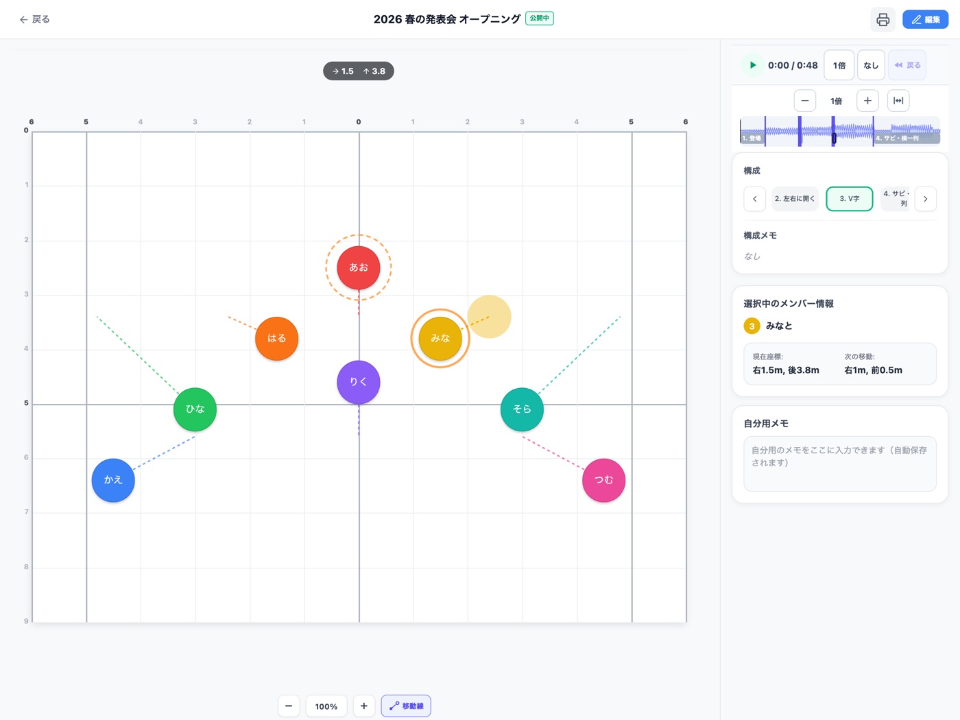The image size is (960, 720).
Task: Select timeline marker 1. 登場
Action: [752, 139]
